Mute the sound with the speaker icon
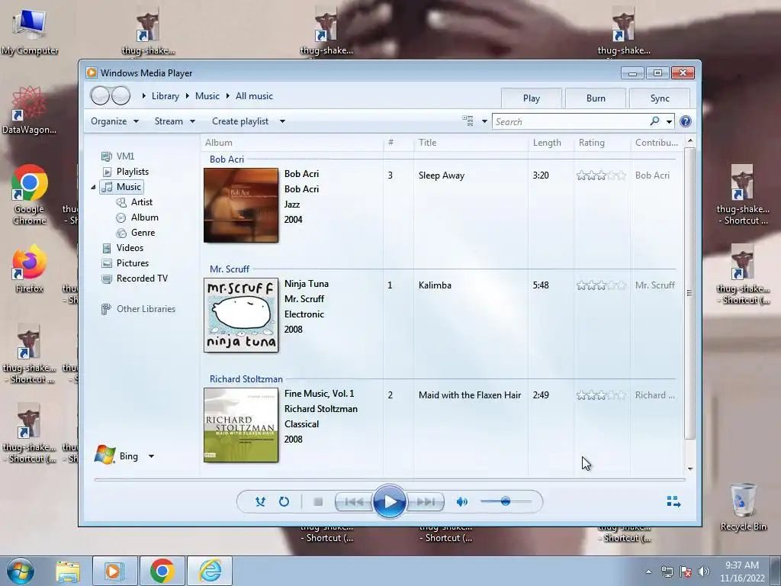781x586 pixels. pyautogui.click(x=461, y=502)
